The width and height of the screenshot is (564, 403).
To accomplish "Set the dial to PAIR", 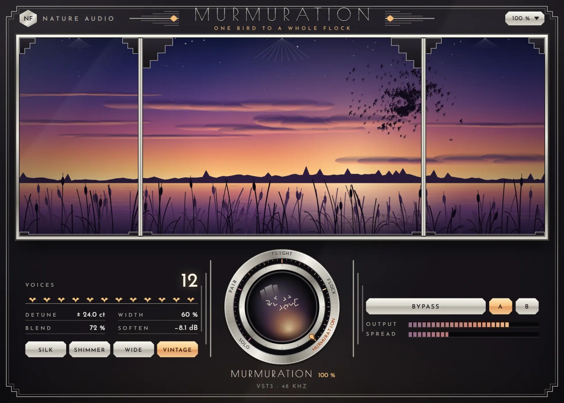I will 233,286.
